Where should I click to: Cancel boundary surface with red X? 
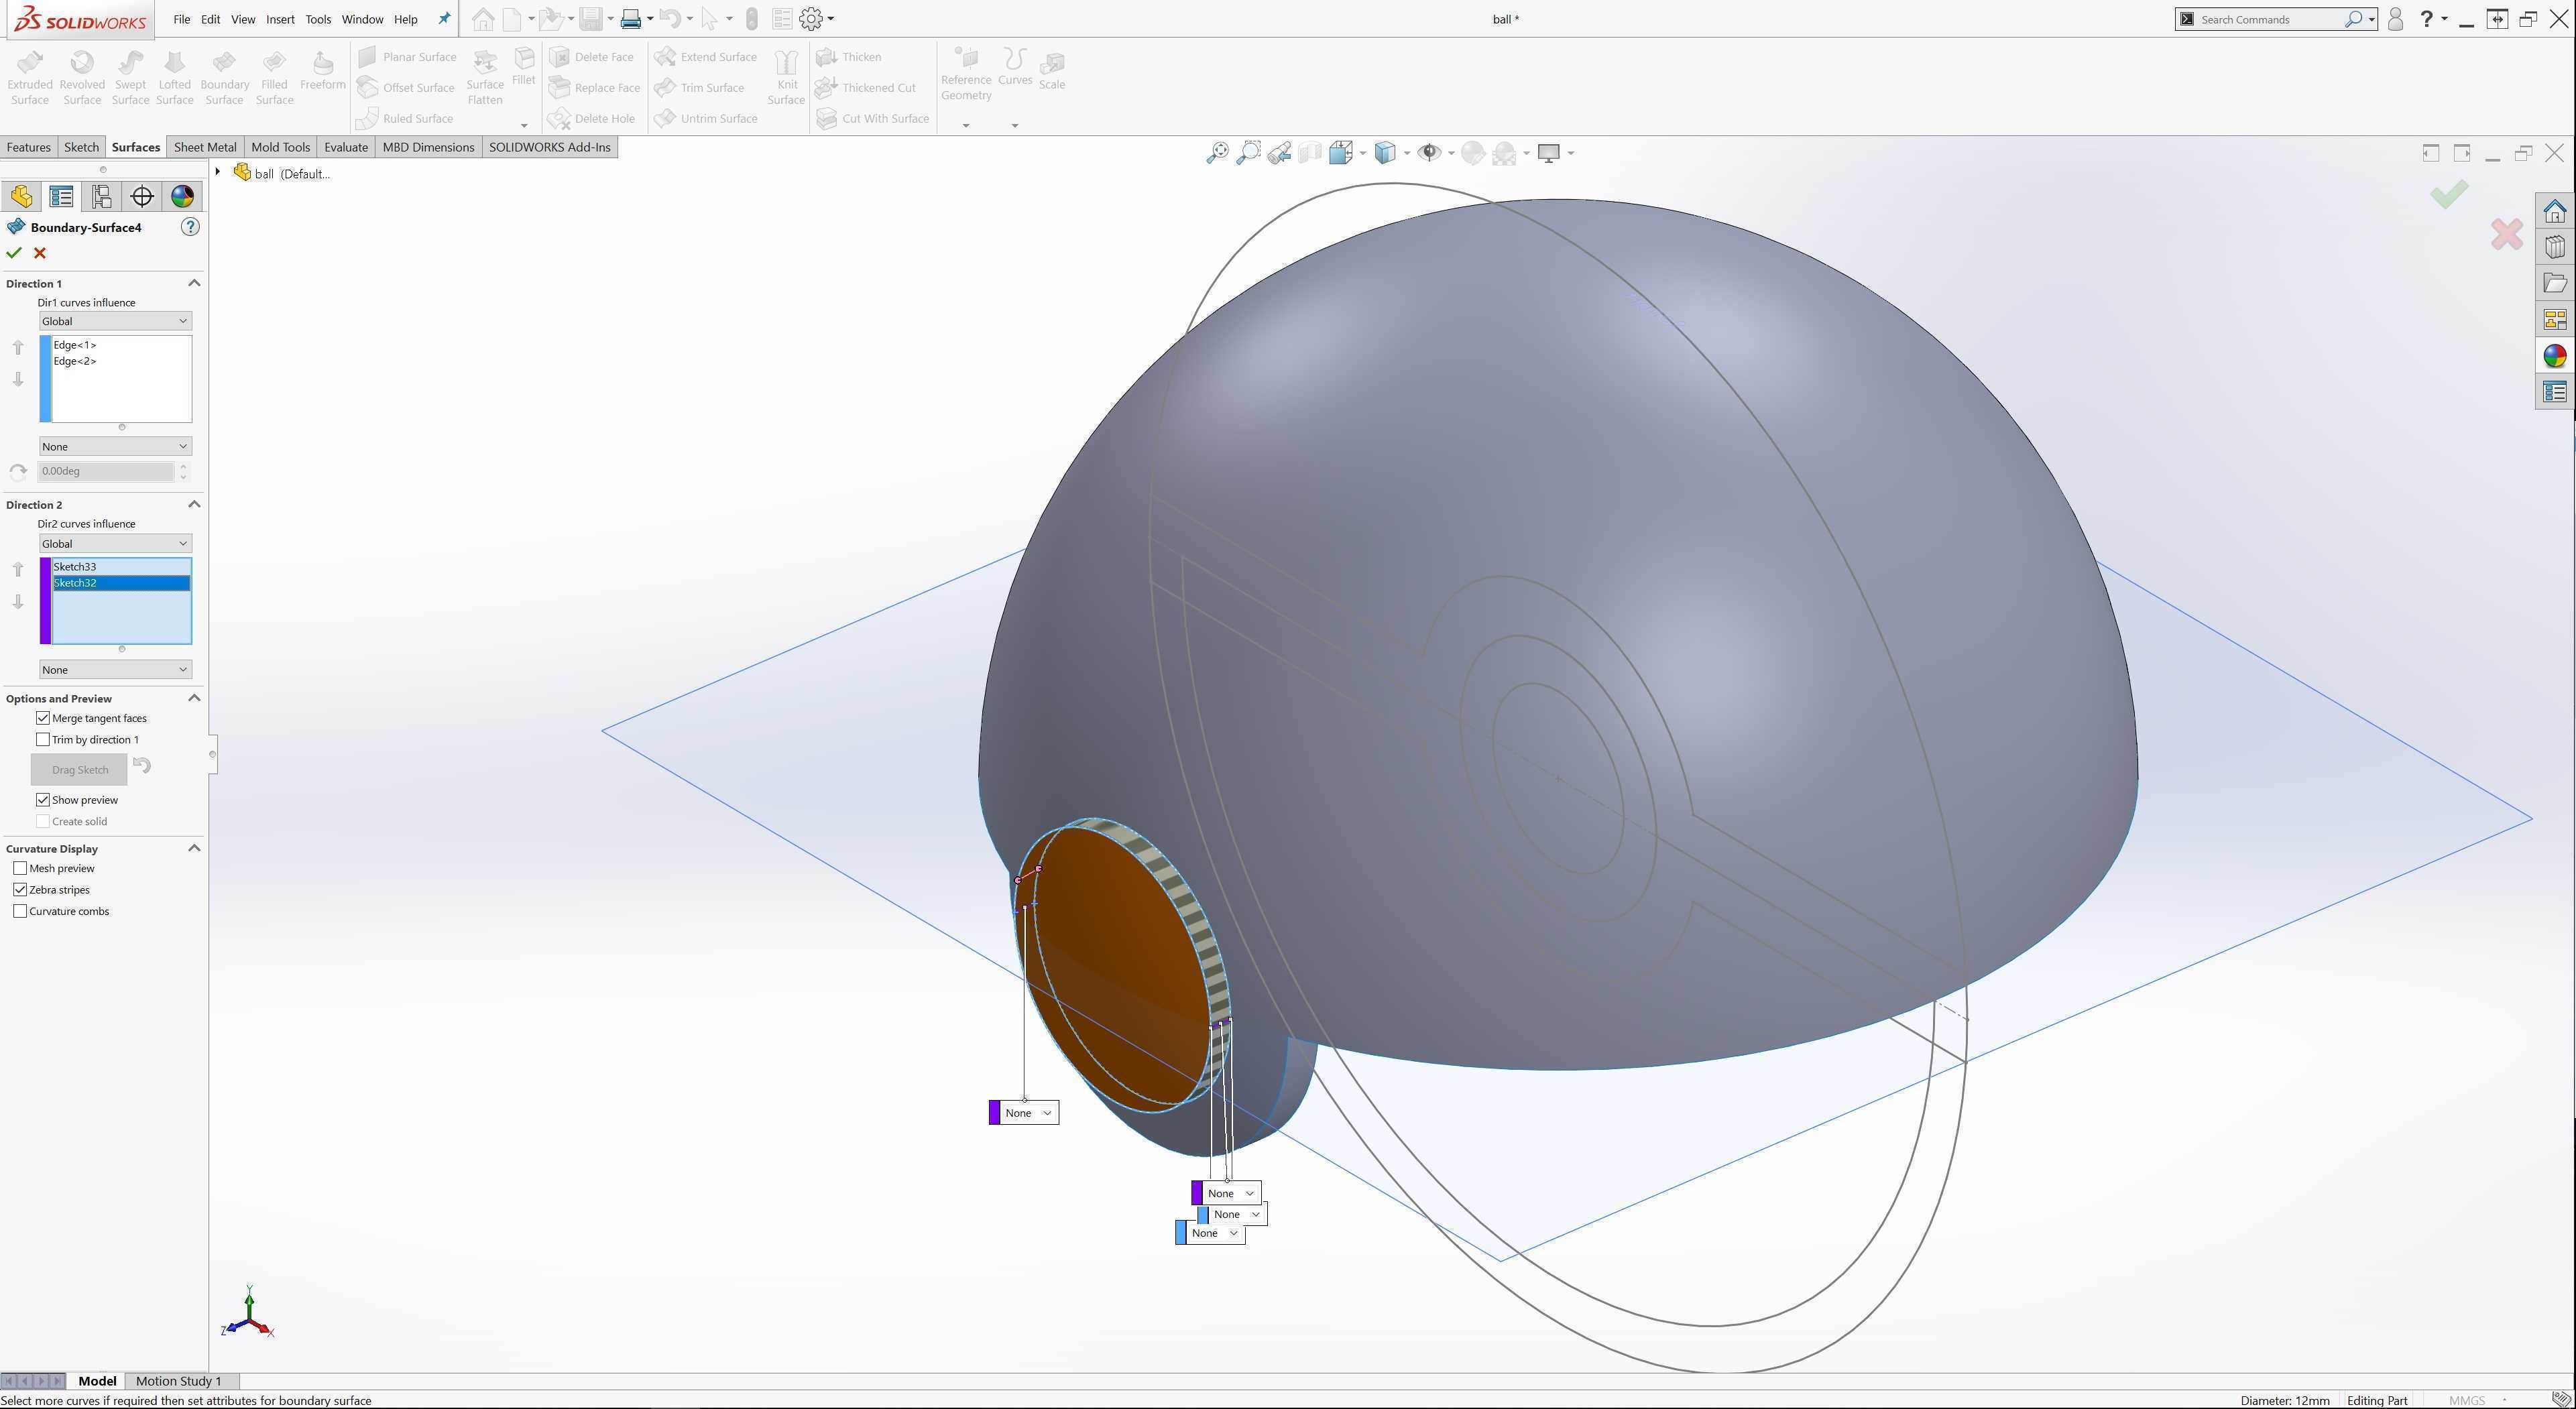coord(40,253)
